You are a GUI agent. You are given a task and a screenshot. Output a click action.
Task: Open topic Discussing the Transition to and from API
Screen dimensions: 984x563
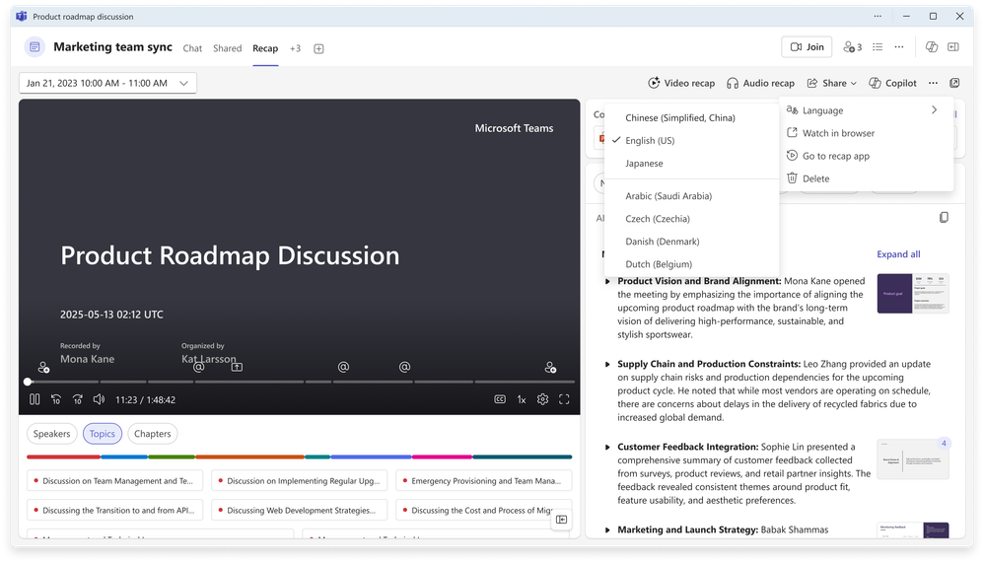[114, 511]
